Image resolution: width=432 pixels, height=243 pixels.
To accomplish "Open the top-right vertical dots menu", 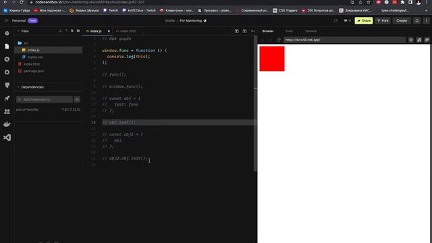I will pos(426,21).
